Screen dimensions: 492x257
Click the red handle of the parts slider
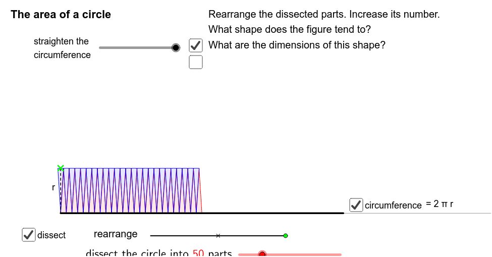click(262, 254)
